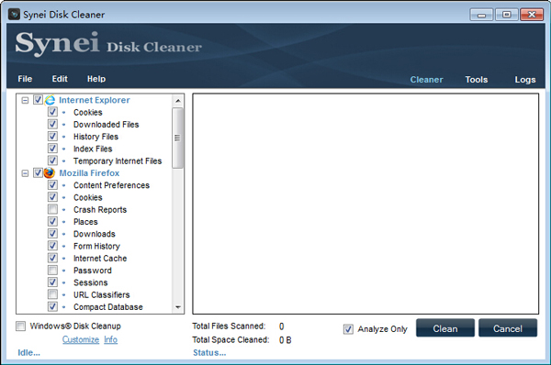Select the Internet Explorer label

95,100
